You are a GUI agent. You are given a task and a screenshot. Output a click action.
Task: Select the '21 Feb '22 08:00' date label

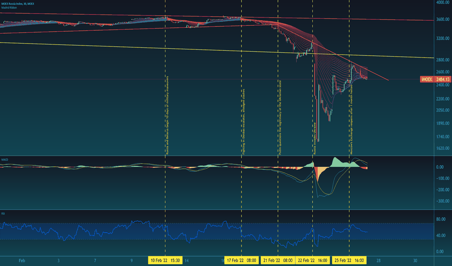[x=278, y=261]
